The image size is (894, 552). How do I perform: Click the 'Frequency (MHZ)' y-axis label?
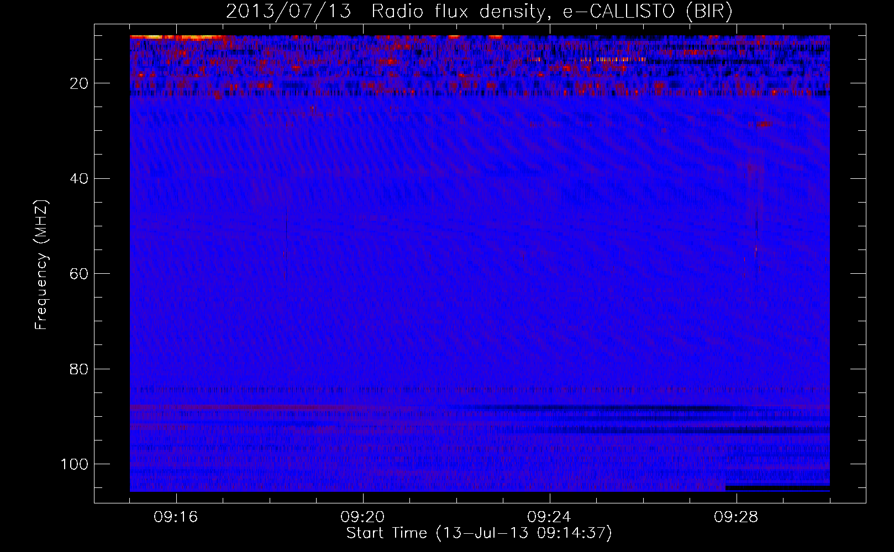pos(42,264)
